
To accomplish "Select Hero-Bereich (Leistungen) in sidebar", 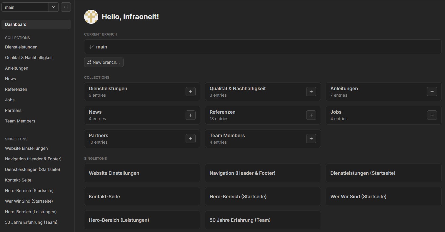I will click(x=31, y=212).
